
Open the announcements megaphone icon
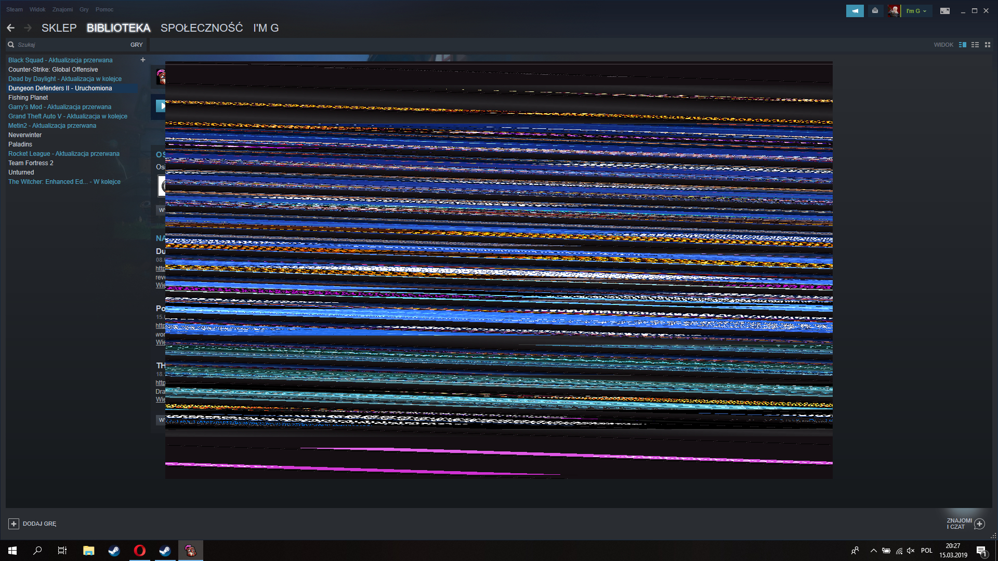(855, 11)
